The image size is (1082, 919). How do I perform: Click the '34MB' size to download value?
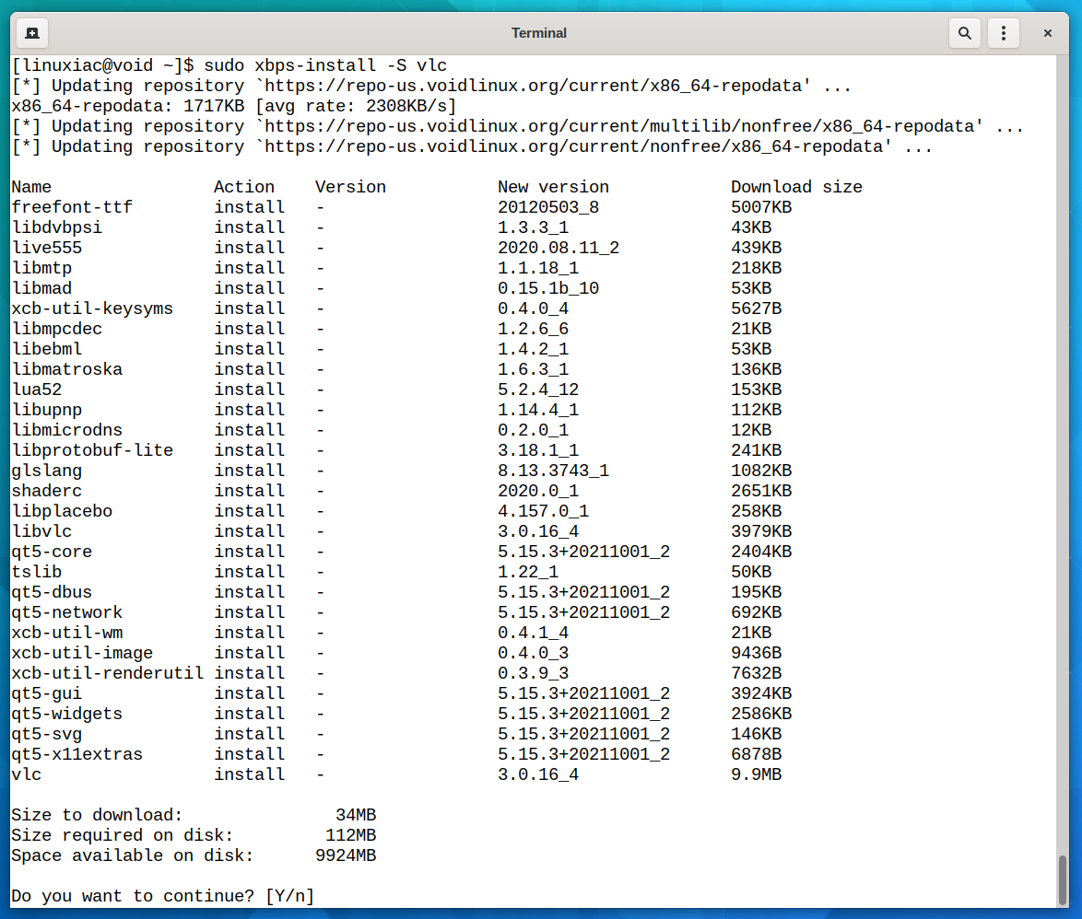[x=356, y=816]
